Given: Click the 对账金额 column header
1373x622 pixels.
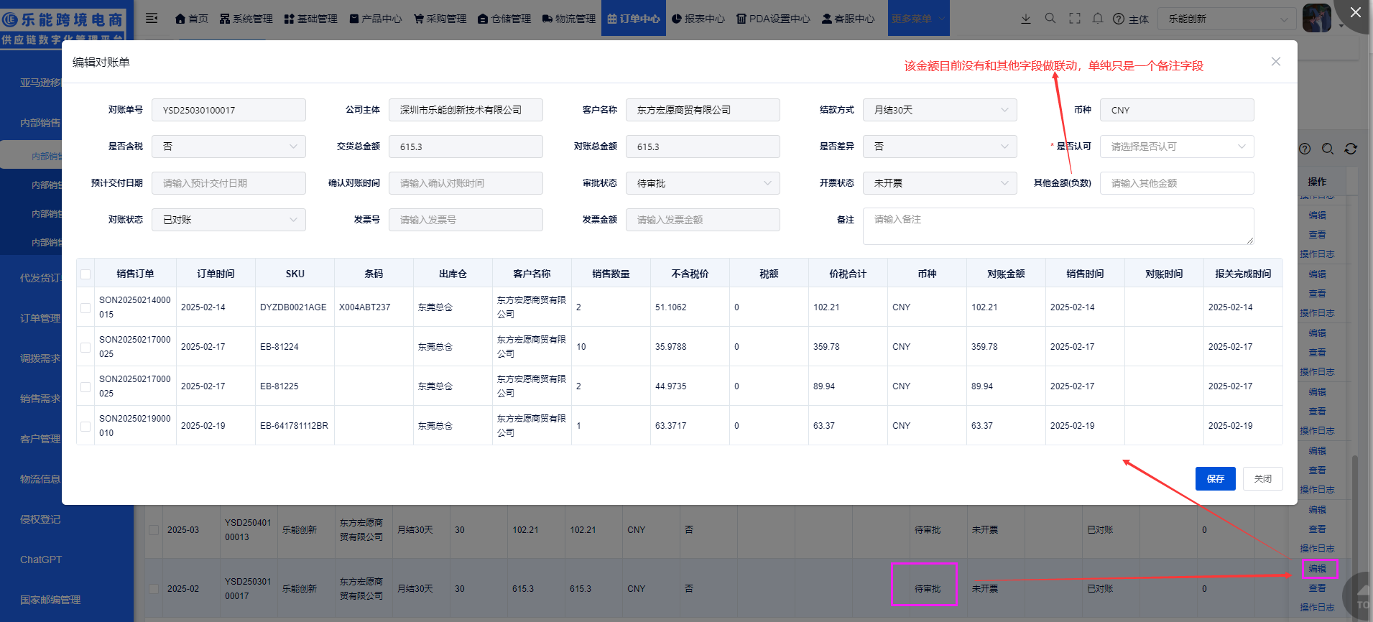Looking at the screenshot, I should point(1006,274).
